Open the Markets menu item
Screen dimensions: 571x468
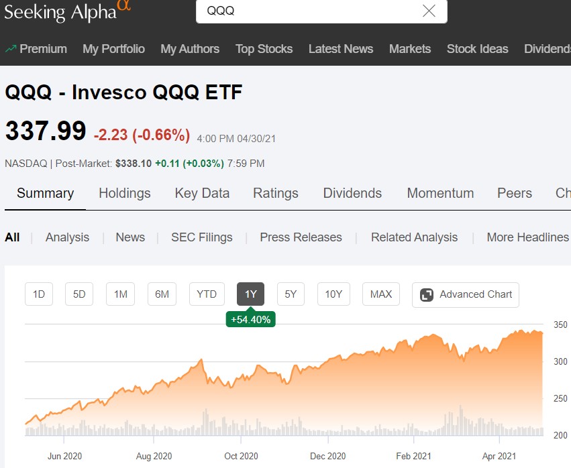click(x=410, y=49)
